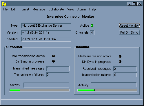
Task: Click the yellow application icon in title bar
Action: click(4, 4)
